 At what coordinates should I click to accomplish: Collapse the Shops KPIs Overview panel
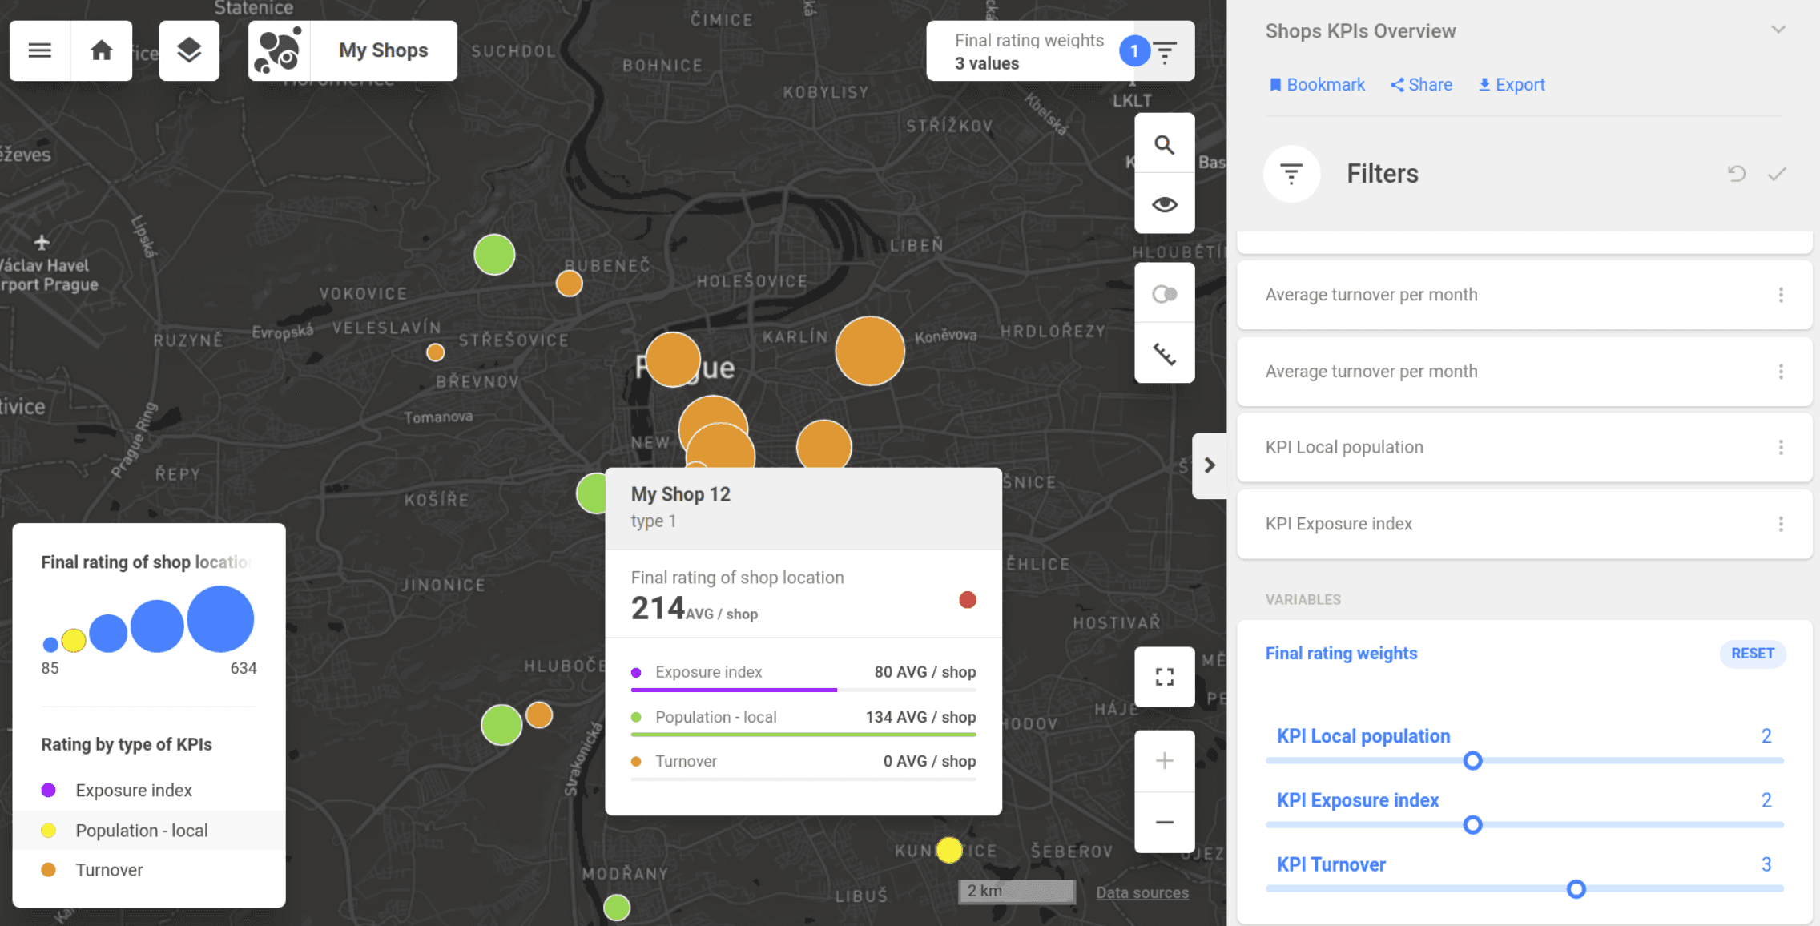(x=1779, y=29)
